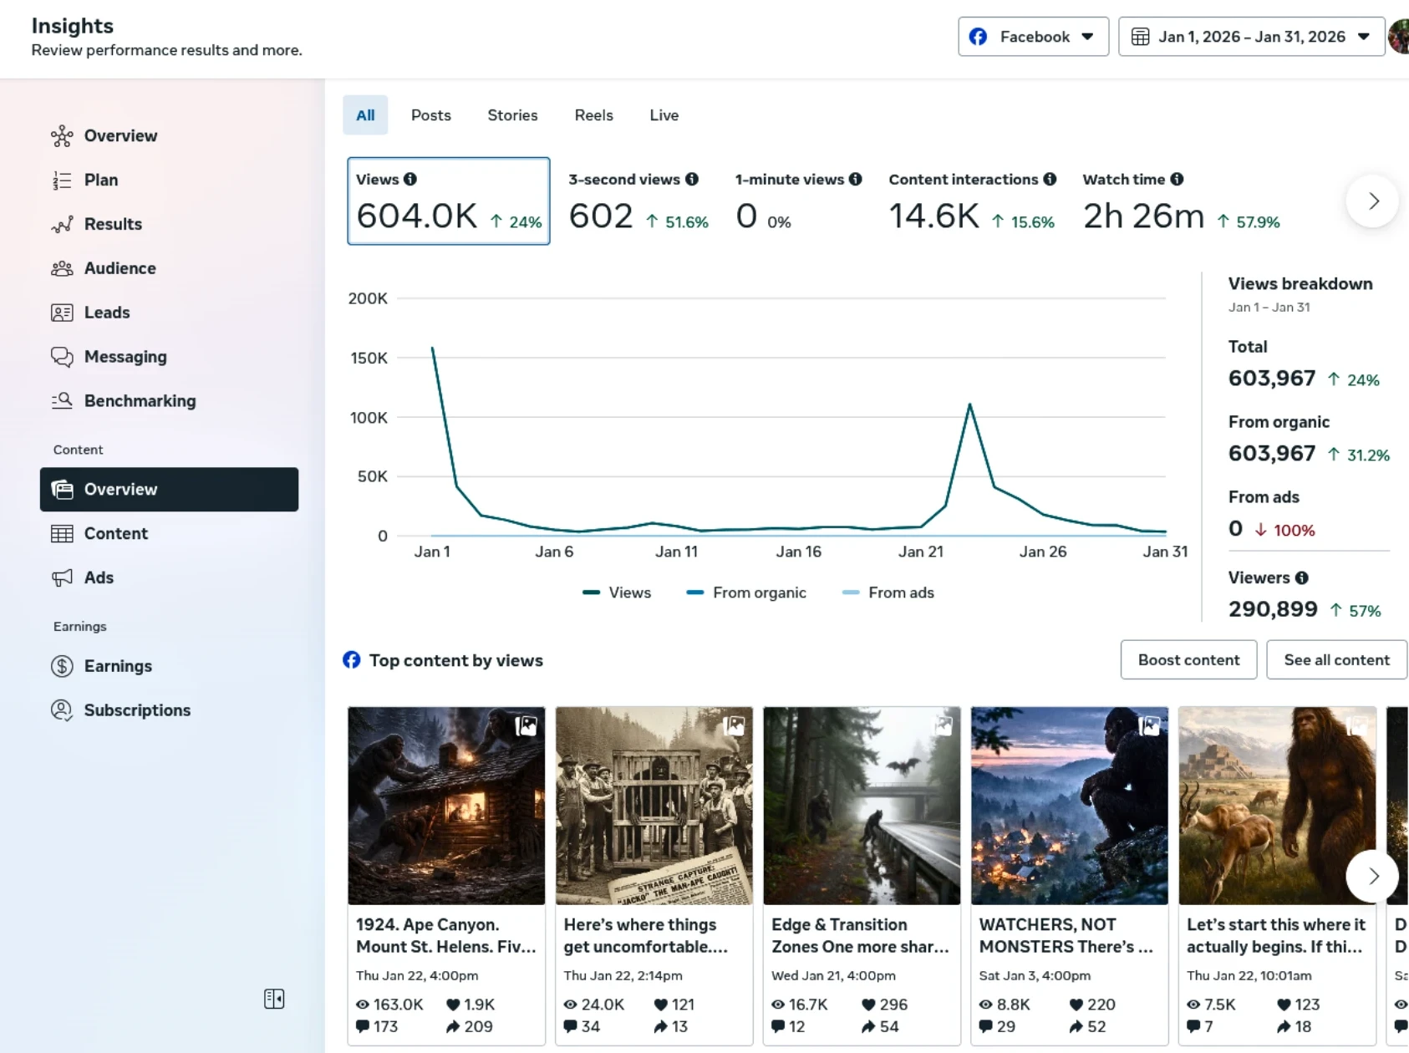
Task: Select the Stories tab
Action: [x=512, y=115]
